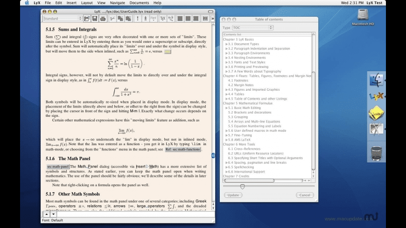Open the Insert menu
The height and width of the screenshot is (228, 406).
tap(71, 3)
